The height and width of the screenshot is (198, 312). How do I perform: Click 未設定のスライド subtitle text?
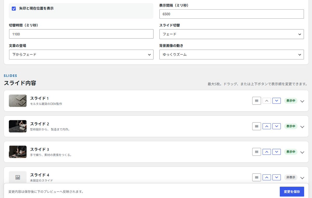coord(41,180)
